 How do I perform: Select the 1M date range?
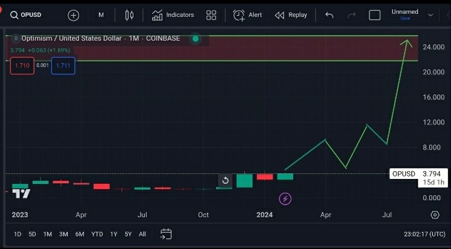(x=48, y=235)
